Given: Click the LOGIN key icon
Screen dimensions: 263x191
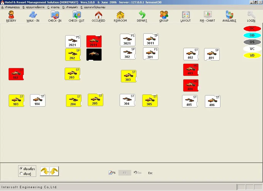Looking at the screenshot, I should click(x=251, y=16).
